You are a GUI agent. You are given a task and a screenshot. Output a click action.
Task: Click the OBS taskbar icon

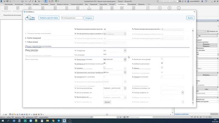click(x=70, y=121)
